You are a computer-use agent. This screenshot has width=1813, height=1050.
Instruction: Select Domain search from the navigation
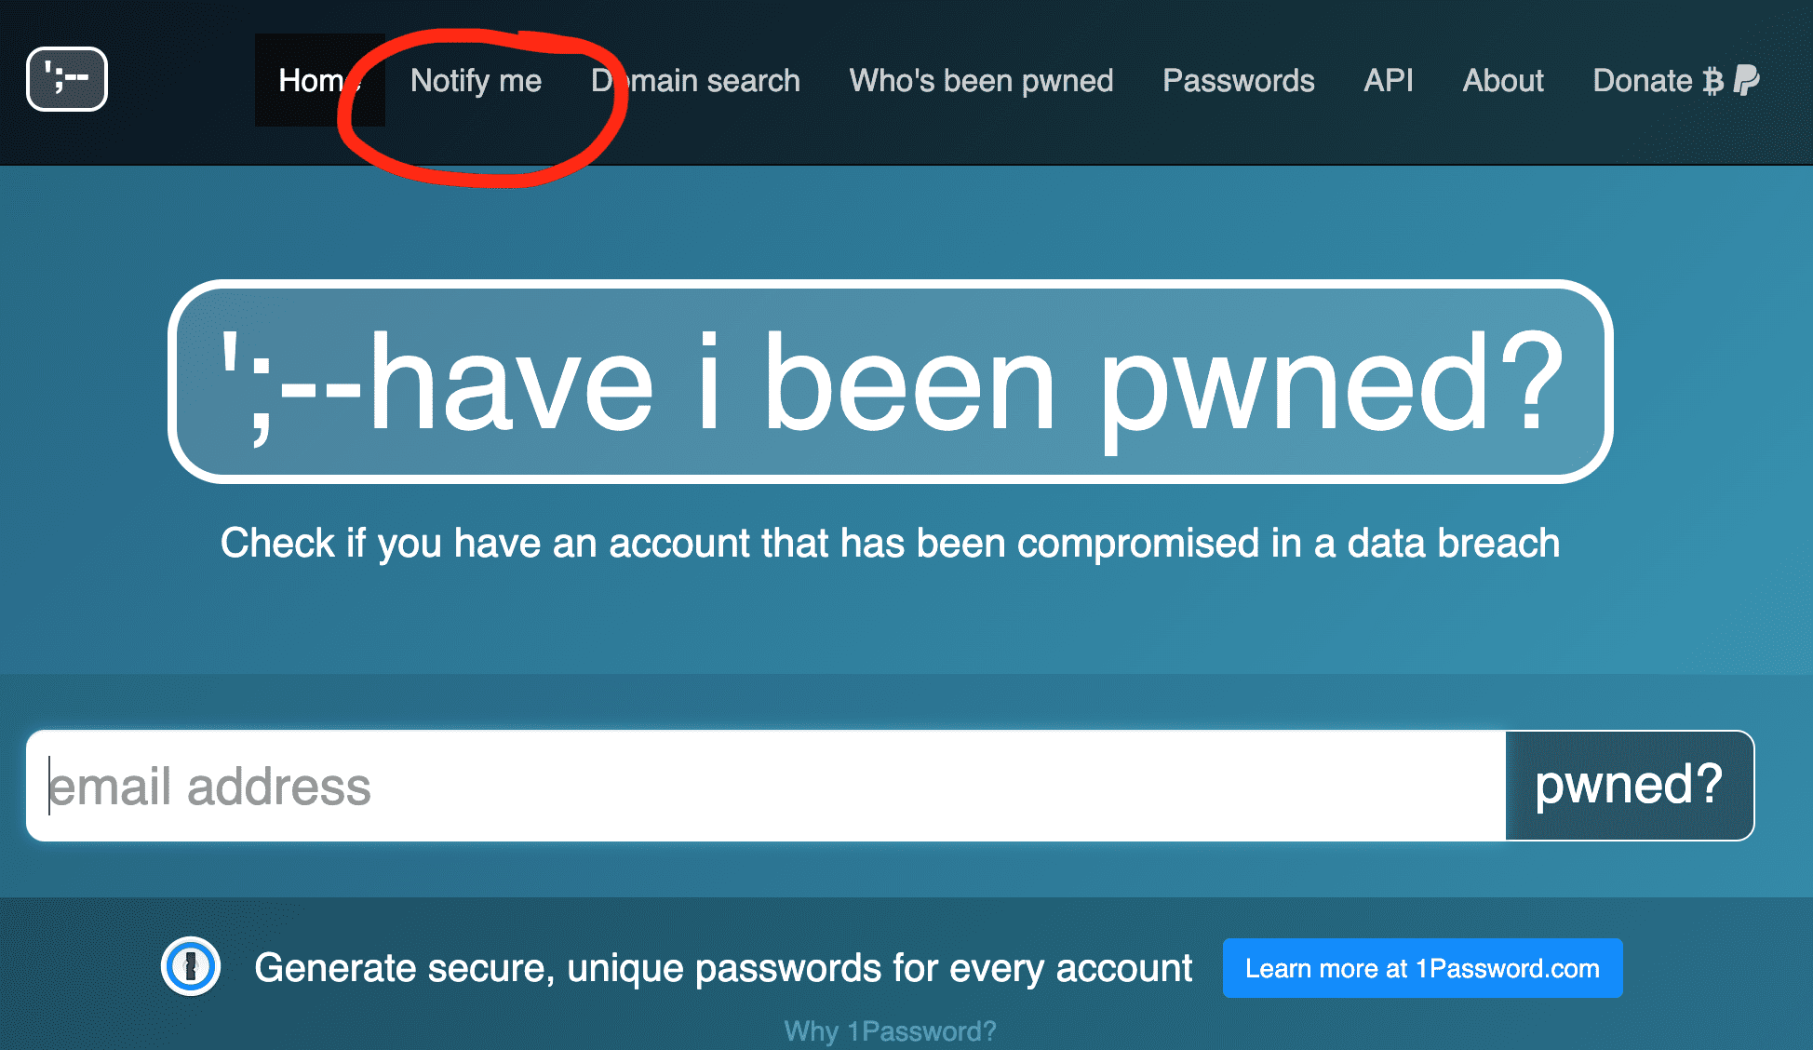pyautogui.click(x=694, y=81)
